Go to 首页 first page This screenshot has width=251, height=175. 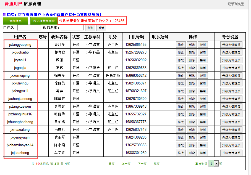(112, 164)
